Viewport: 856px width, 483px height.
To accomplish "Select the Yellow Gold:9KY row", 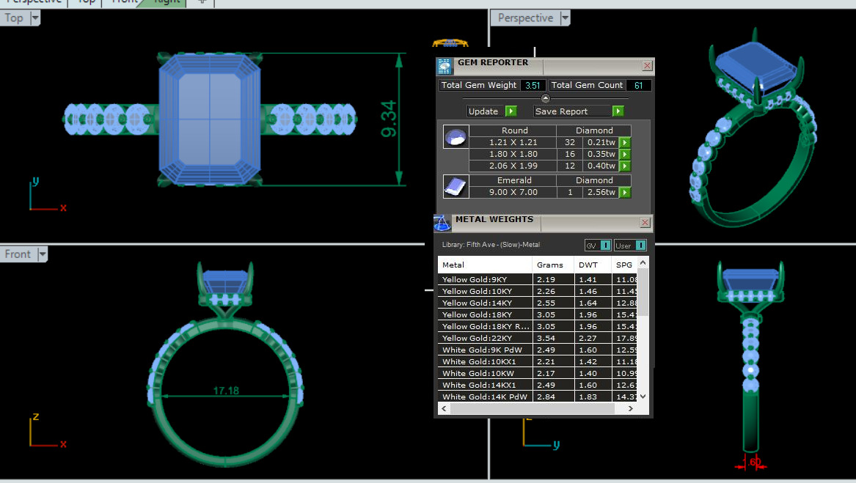I will (538, 279).
